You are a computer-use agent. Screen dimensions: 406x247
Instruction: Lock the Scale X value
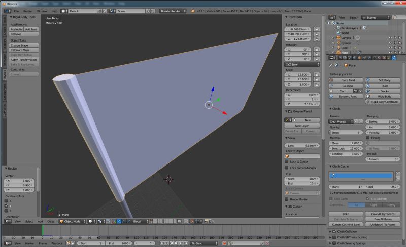tap(316, 75)
